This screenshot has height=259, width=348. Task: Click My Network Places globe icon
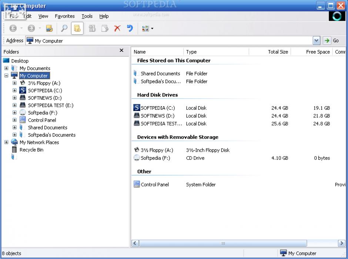click(14, 142)
